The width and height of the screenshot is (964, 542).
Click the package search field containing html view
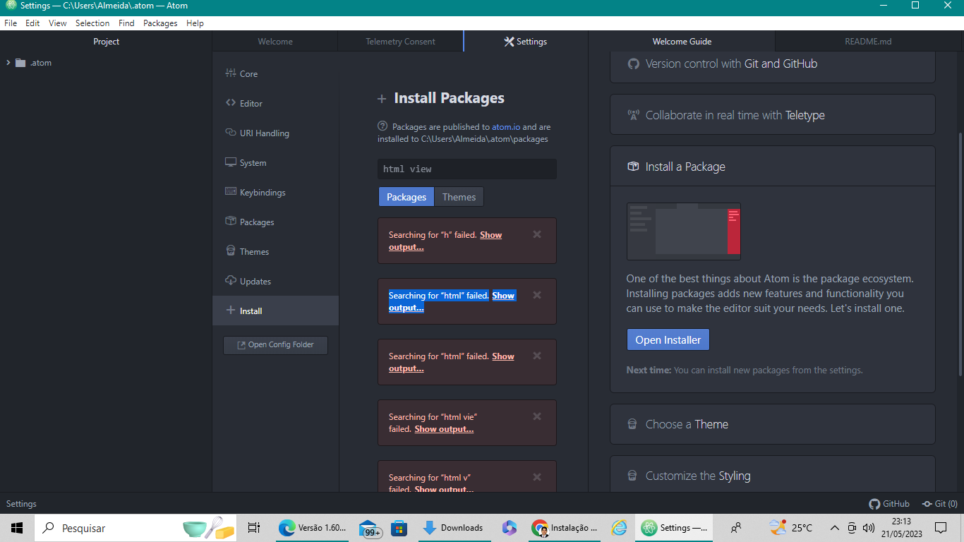467,169
